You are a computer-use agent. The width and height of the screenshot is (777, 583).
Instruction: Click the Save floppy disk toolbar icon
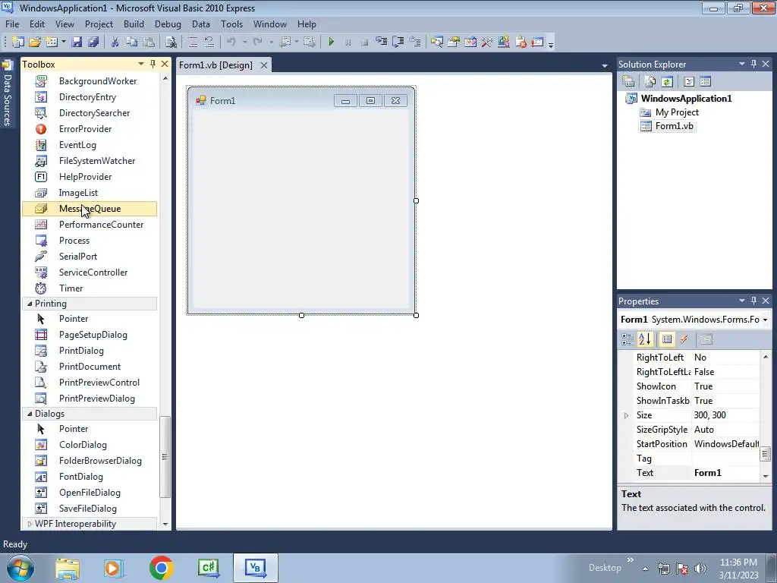point(77,43)
